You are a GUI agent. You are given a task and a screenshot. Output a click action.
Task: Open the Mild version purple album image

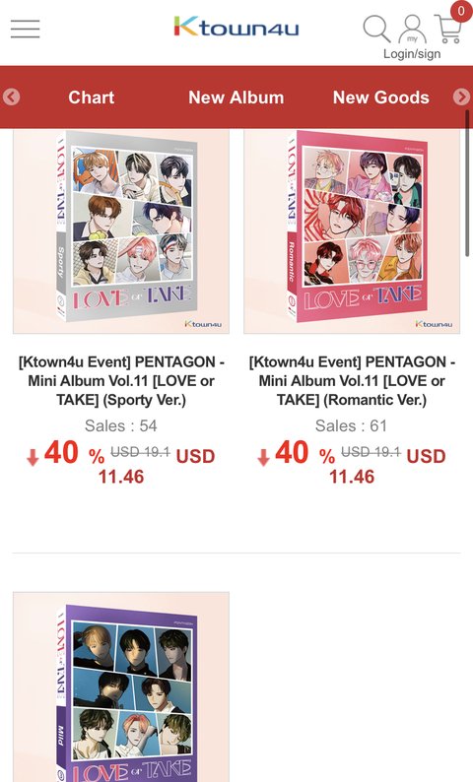[x=121, y=686]
